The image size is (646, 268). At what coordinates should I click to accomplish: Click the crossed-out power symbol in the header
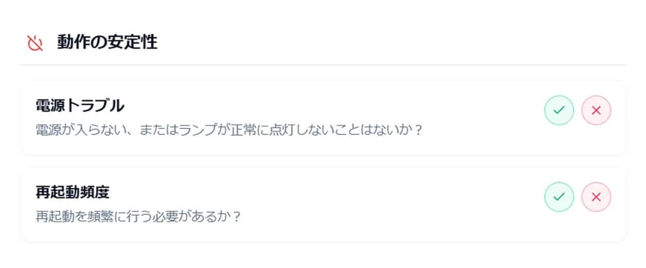[x=35, y=42]
